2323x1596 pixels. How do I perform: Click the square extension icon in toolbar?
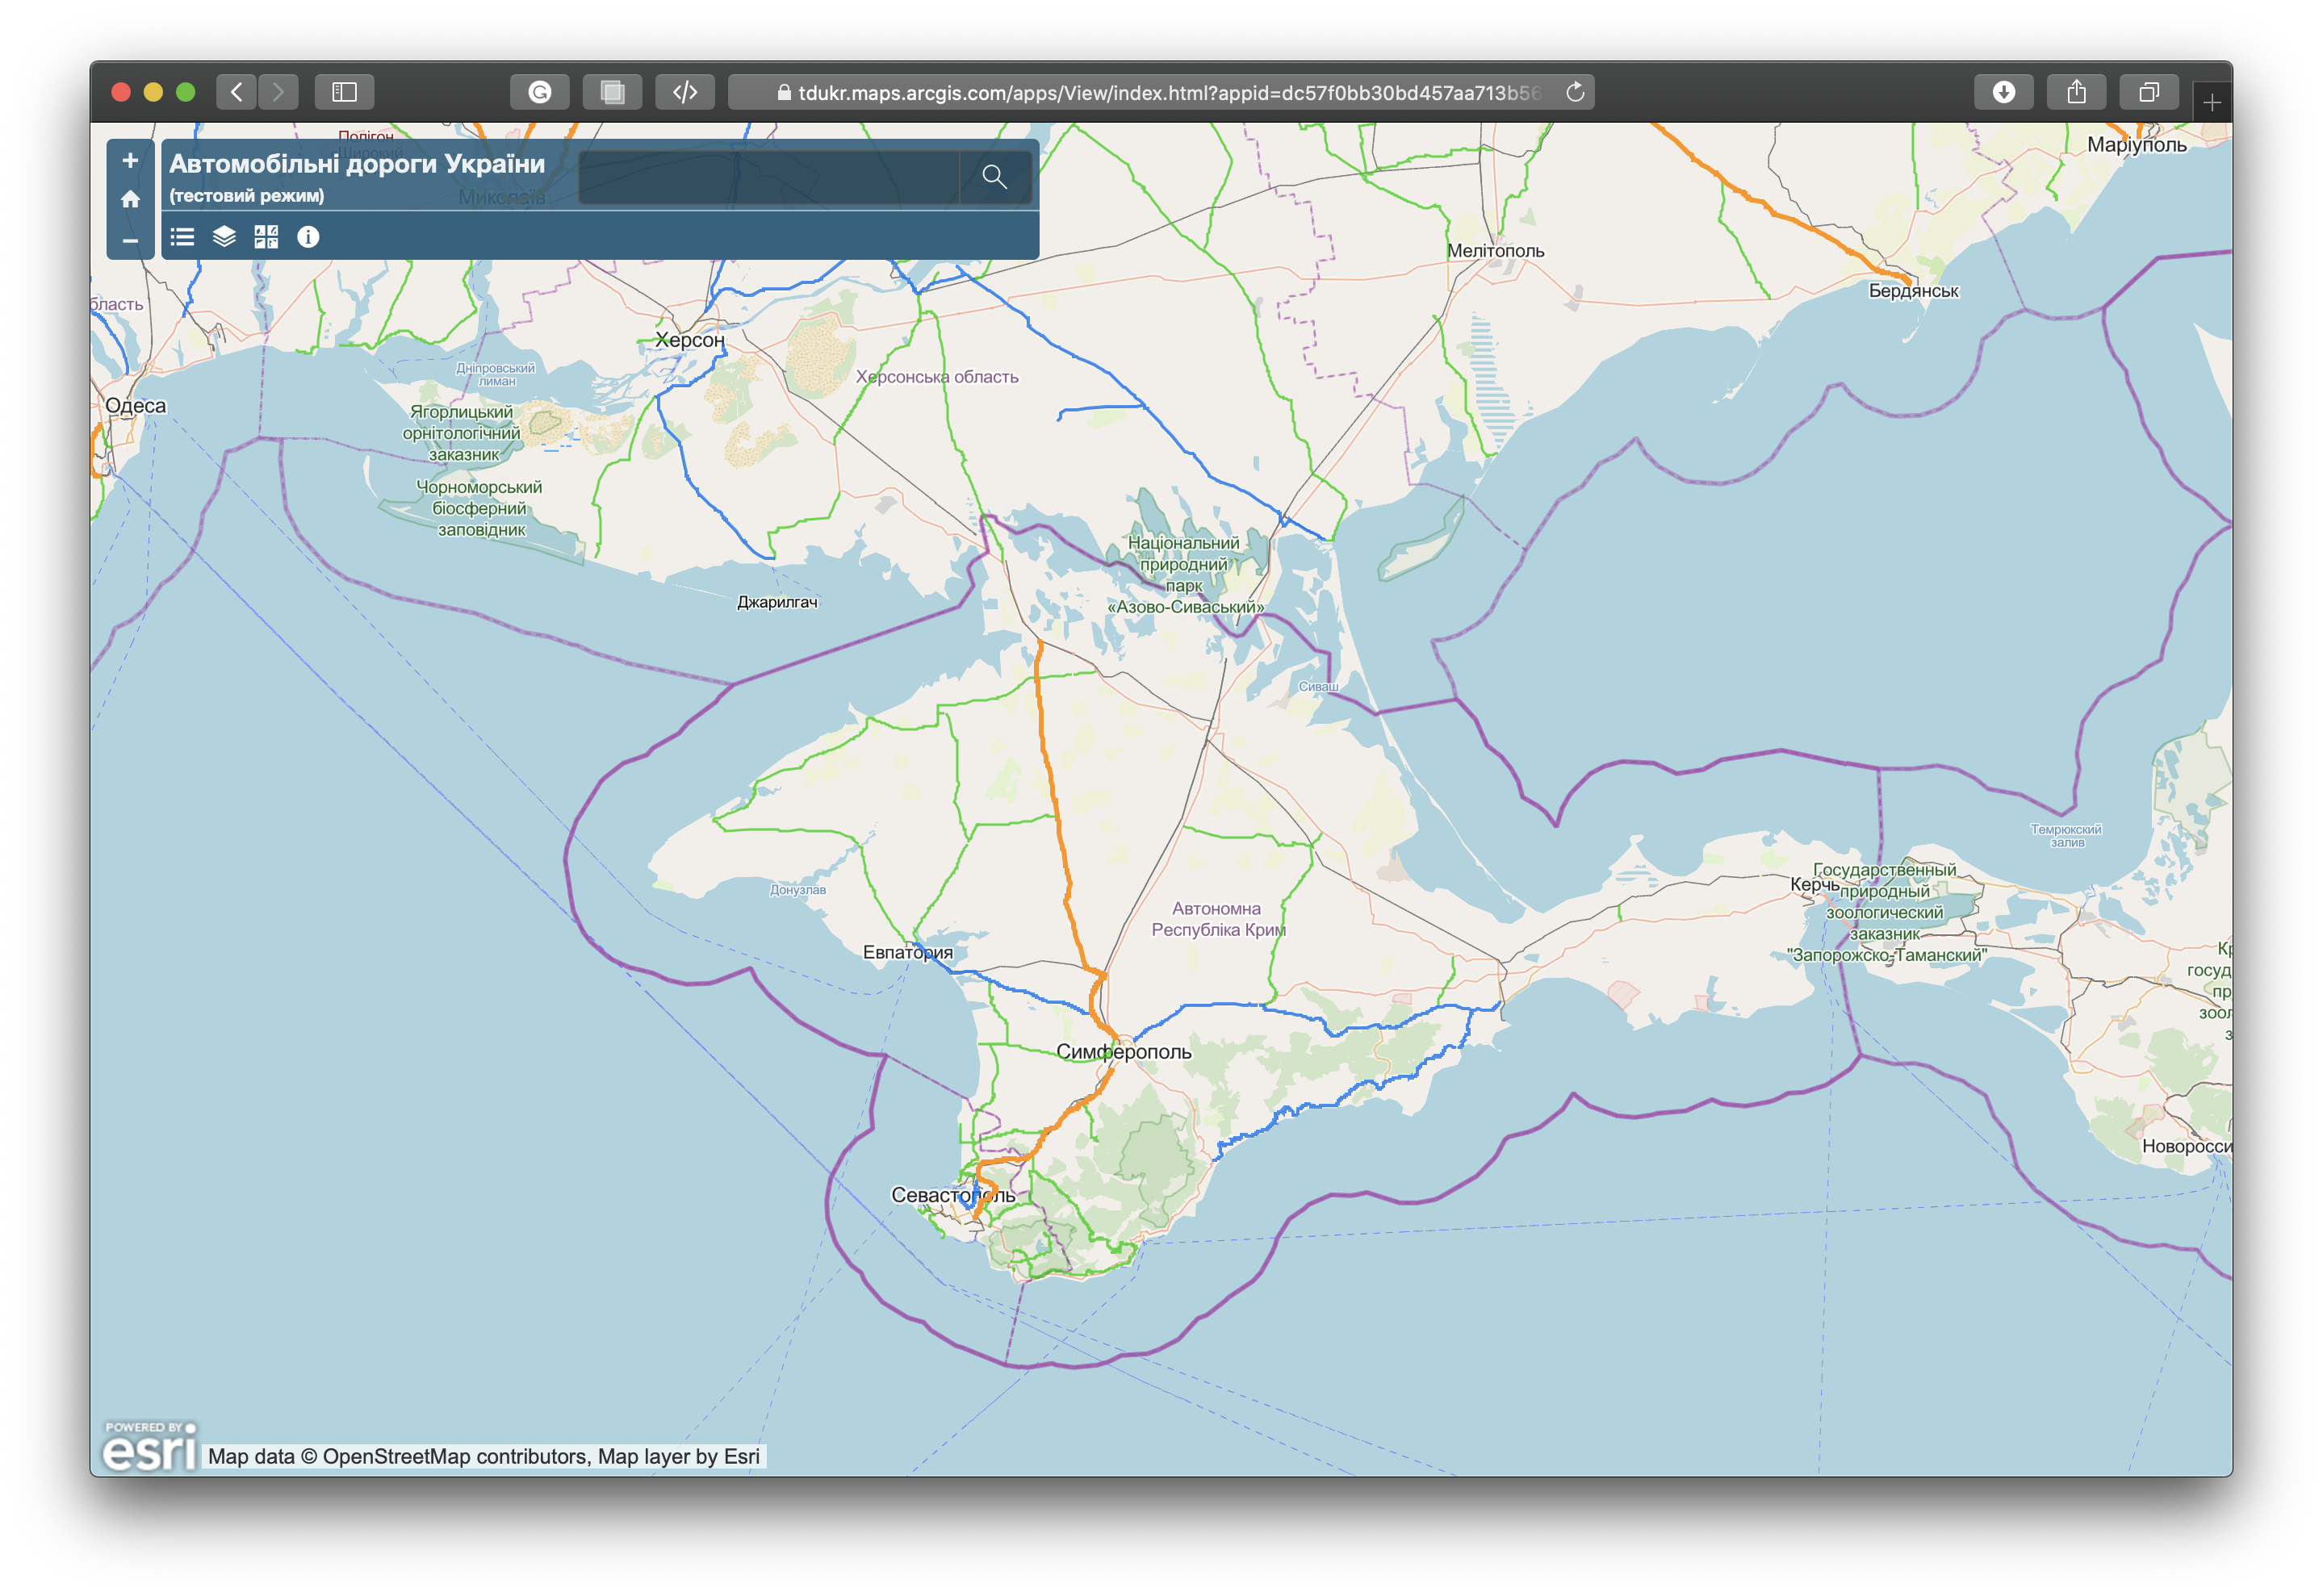[x=613, y=92]
